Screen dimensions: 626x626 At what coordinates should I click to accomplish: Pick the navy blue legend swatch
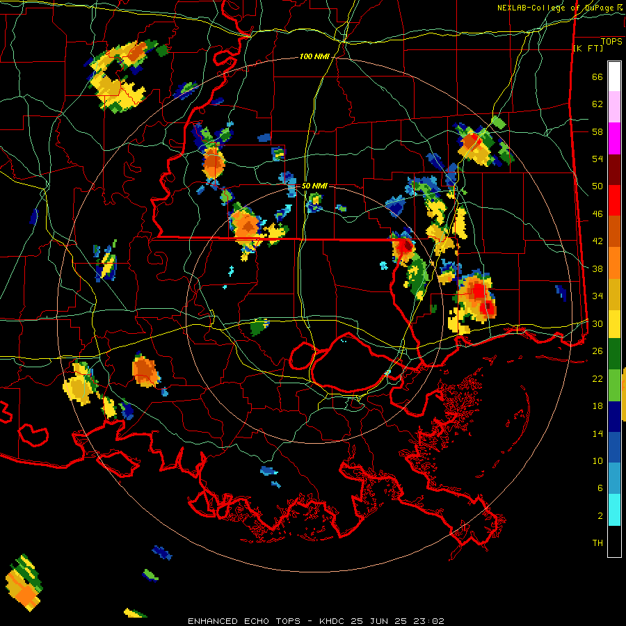[x=614, y=417]
